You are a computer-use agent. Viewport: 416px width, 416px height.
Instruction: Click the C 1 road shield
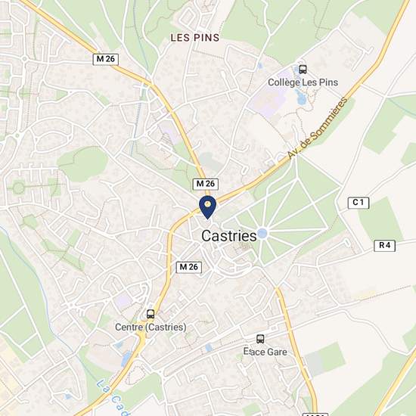(x=359, y=203)
